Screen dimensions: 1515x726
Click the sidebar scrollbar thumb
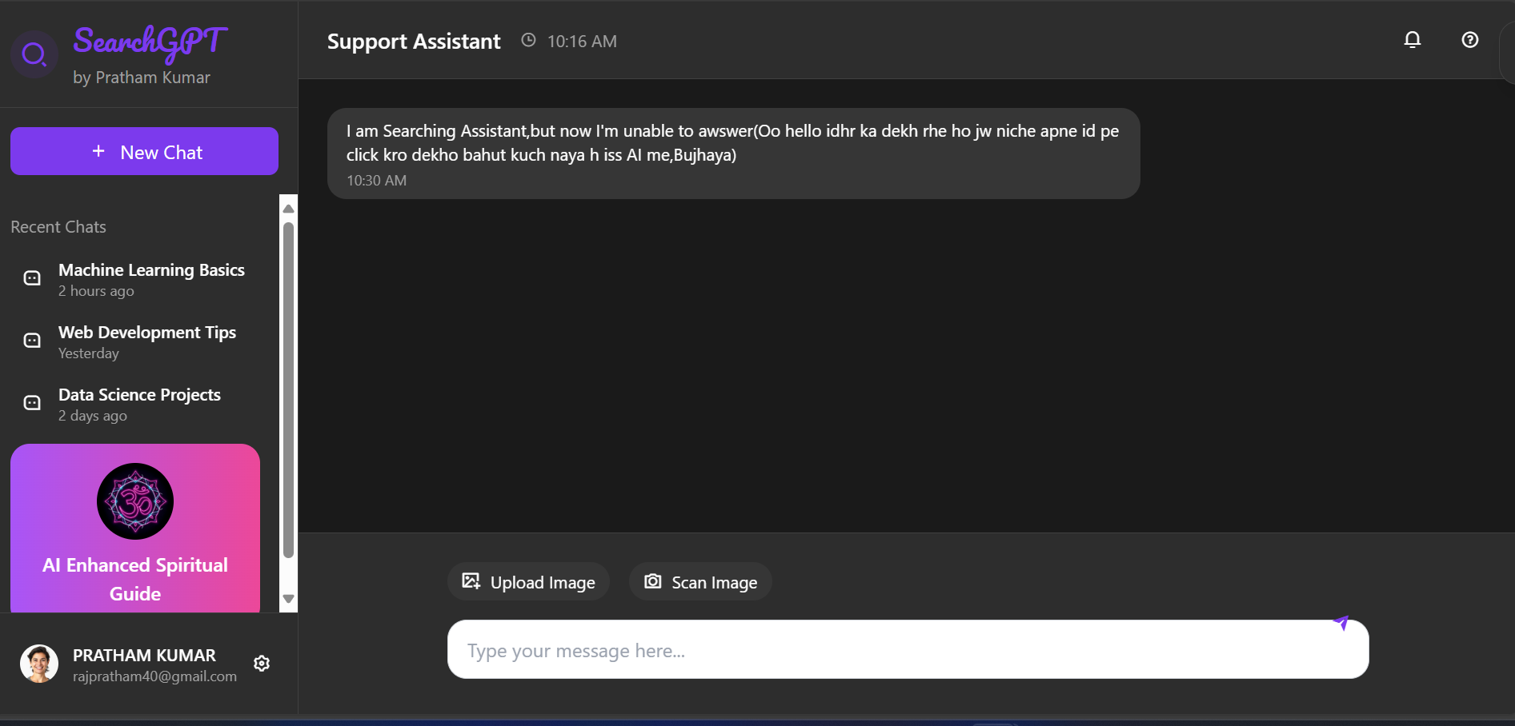[x=288, y=389]
